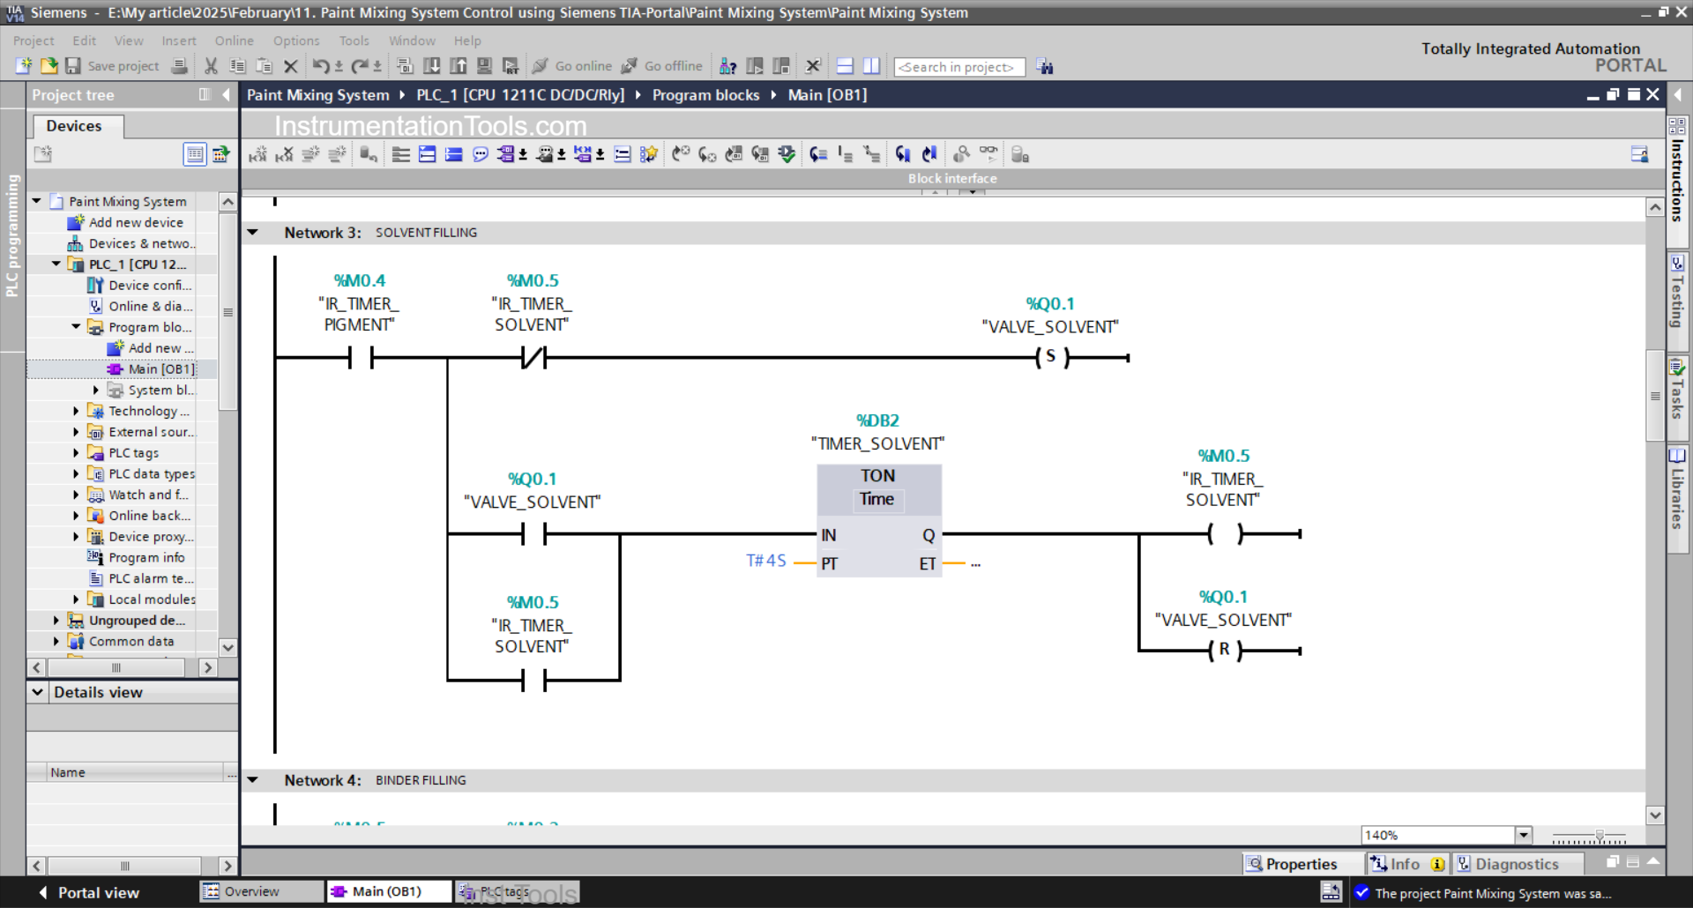This screenshot has width=1693, height=908.
Task: Click the Compile icon in the toolbar
Action: click(x=405, y=66)
